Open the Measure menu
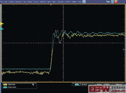Image resolution: width=126 pixels, height=93 pixels. tap(43, 2)
